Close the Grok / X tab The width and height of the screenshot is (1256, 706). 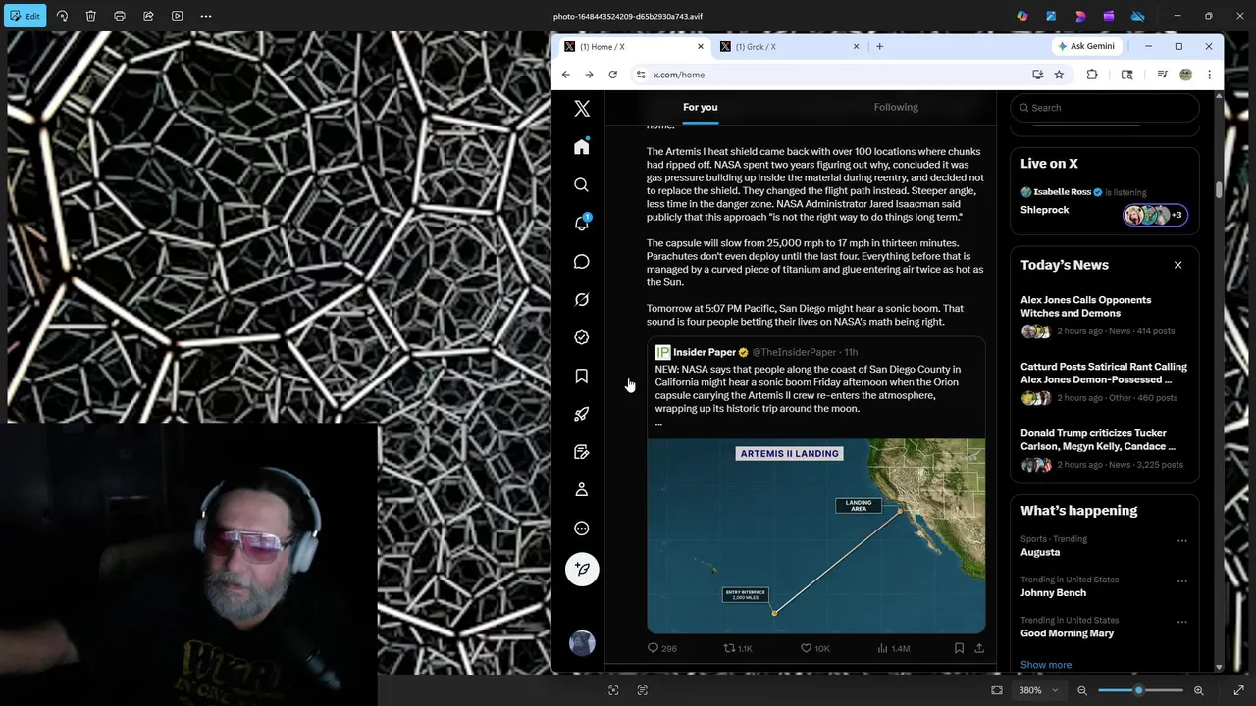tap(856, 46)
